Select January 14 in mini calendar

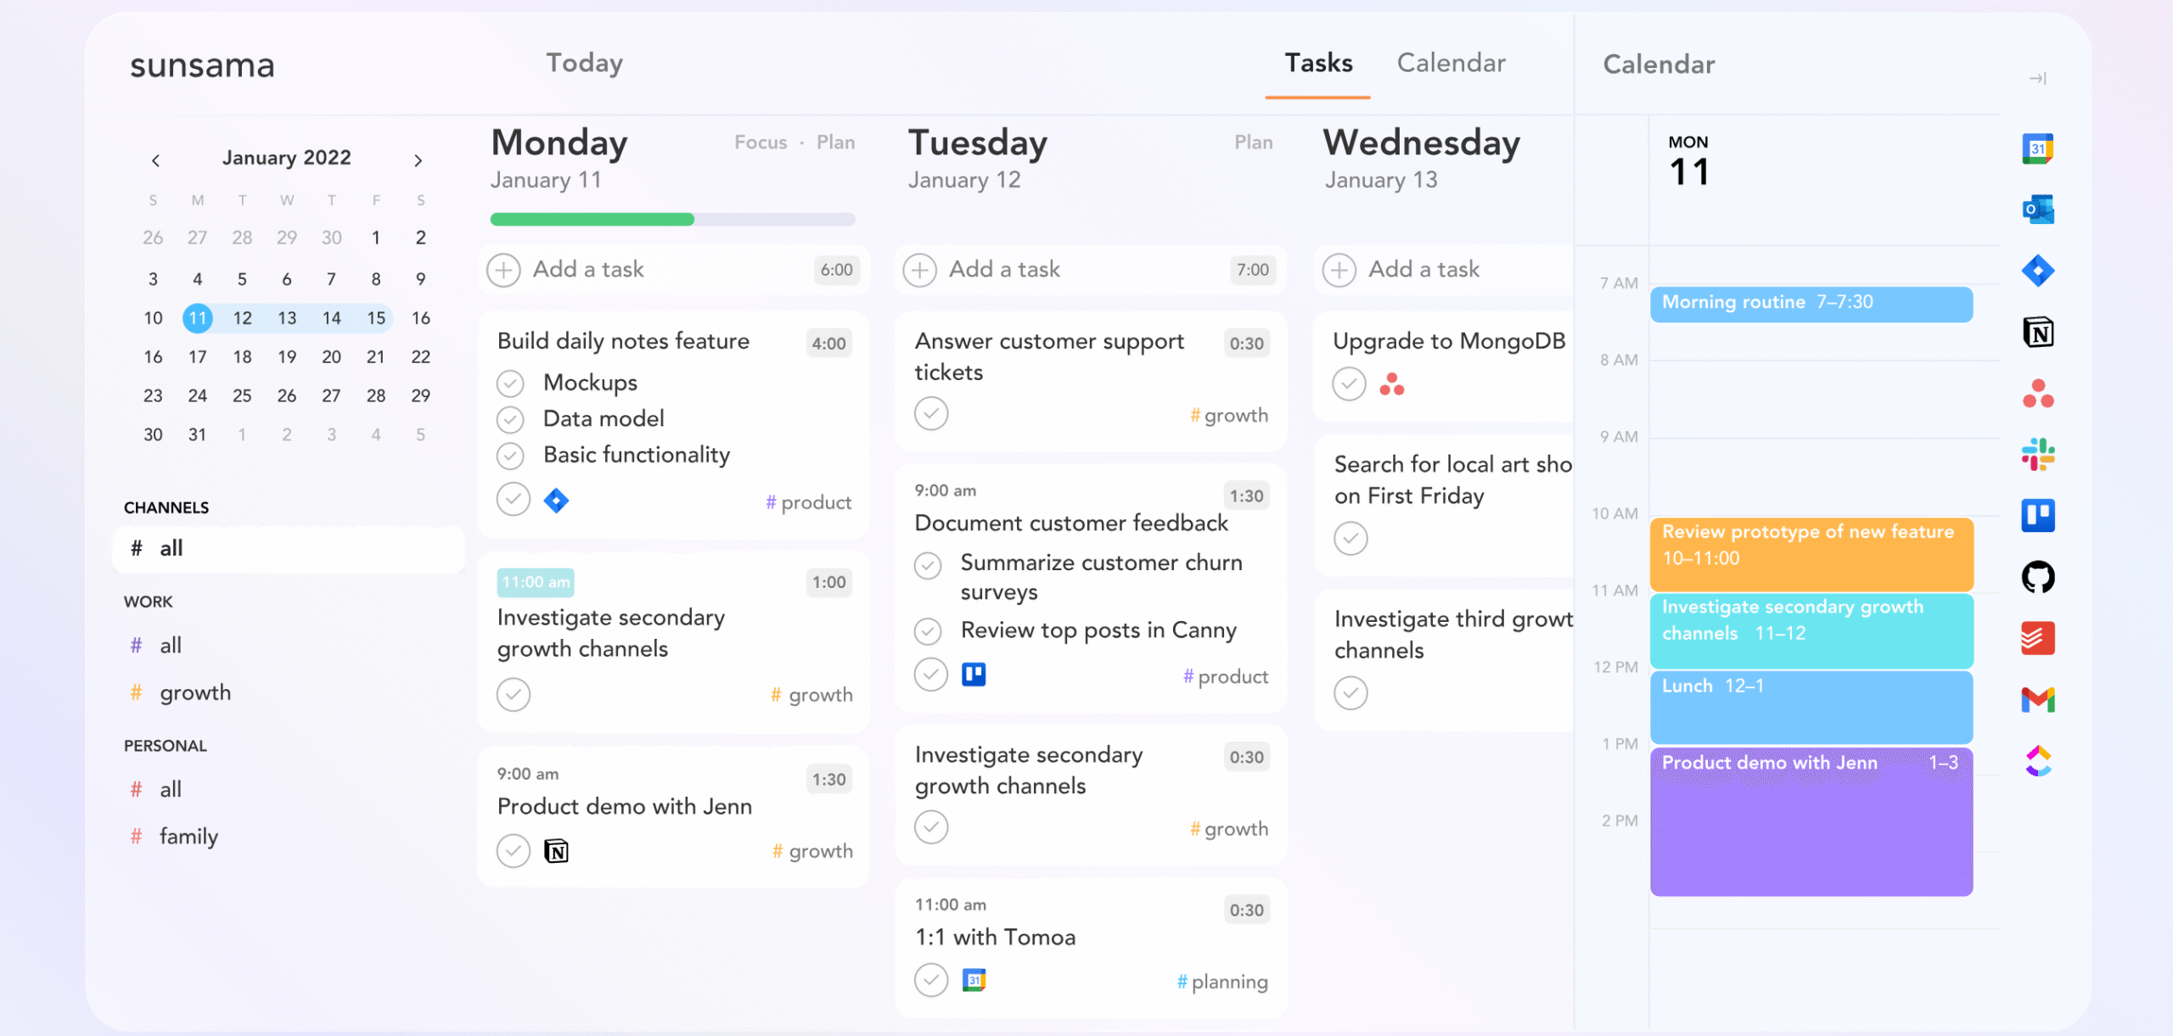click(331, 318)
